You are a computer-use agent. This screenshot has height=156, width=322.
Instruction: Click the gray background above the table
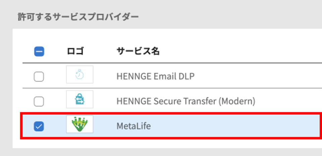coord(226,16)
